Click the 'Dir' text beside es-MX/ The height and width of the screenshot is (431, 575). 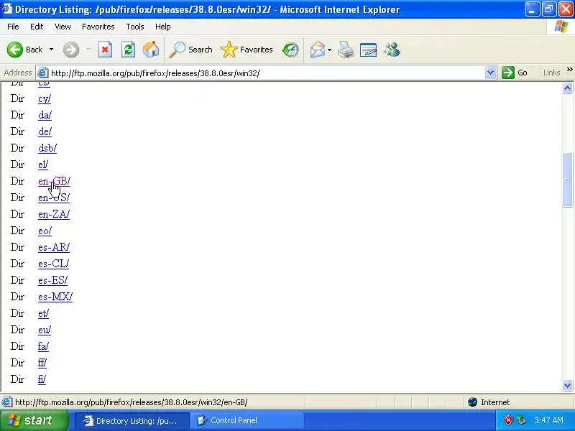(17, 297)
